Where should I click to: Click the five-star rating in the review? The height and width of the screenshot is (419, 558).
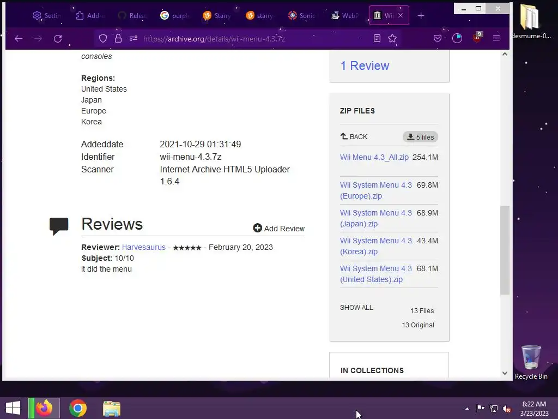point(187,248)
